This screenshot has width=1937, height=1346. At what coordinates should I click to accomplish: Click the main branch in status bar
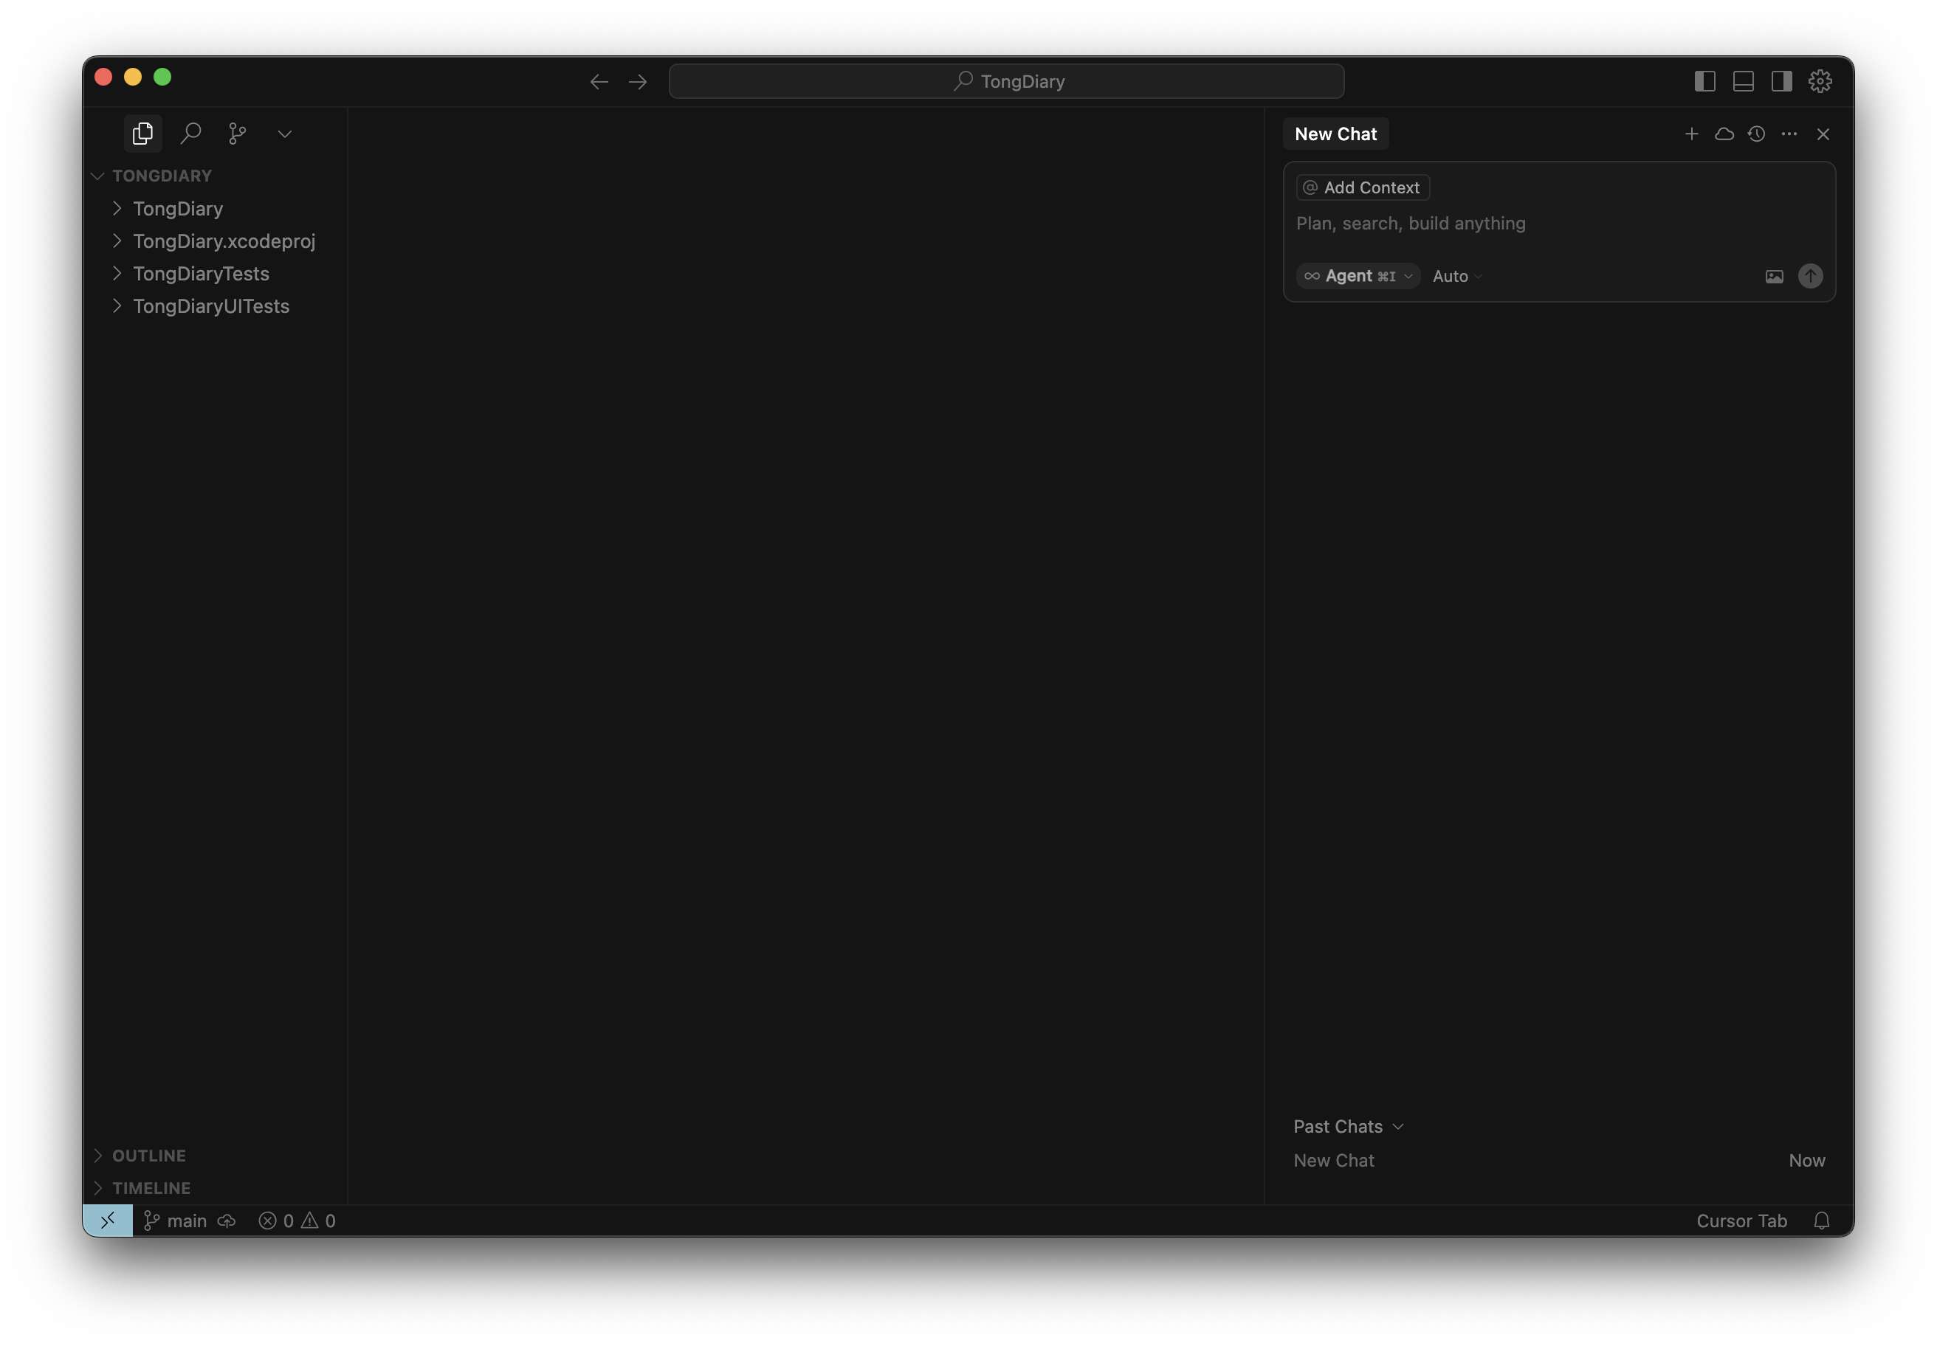(x=176, y=1221)
